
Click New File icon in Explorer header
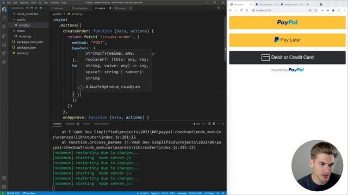(x=28, y=8)
